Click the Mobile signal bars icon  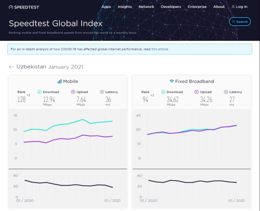[x=59, y=81]
